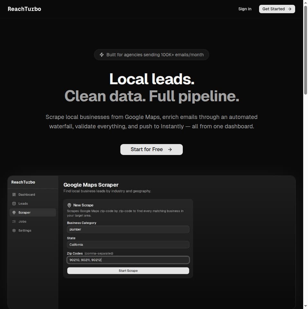Open the Sign in link

[245, 9]
